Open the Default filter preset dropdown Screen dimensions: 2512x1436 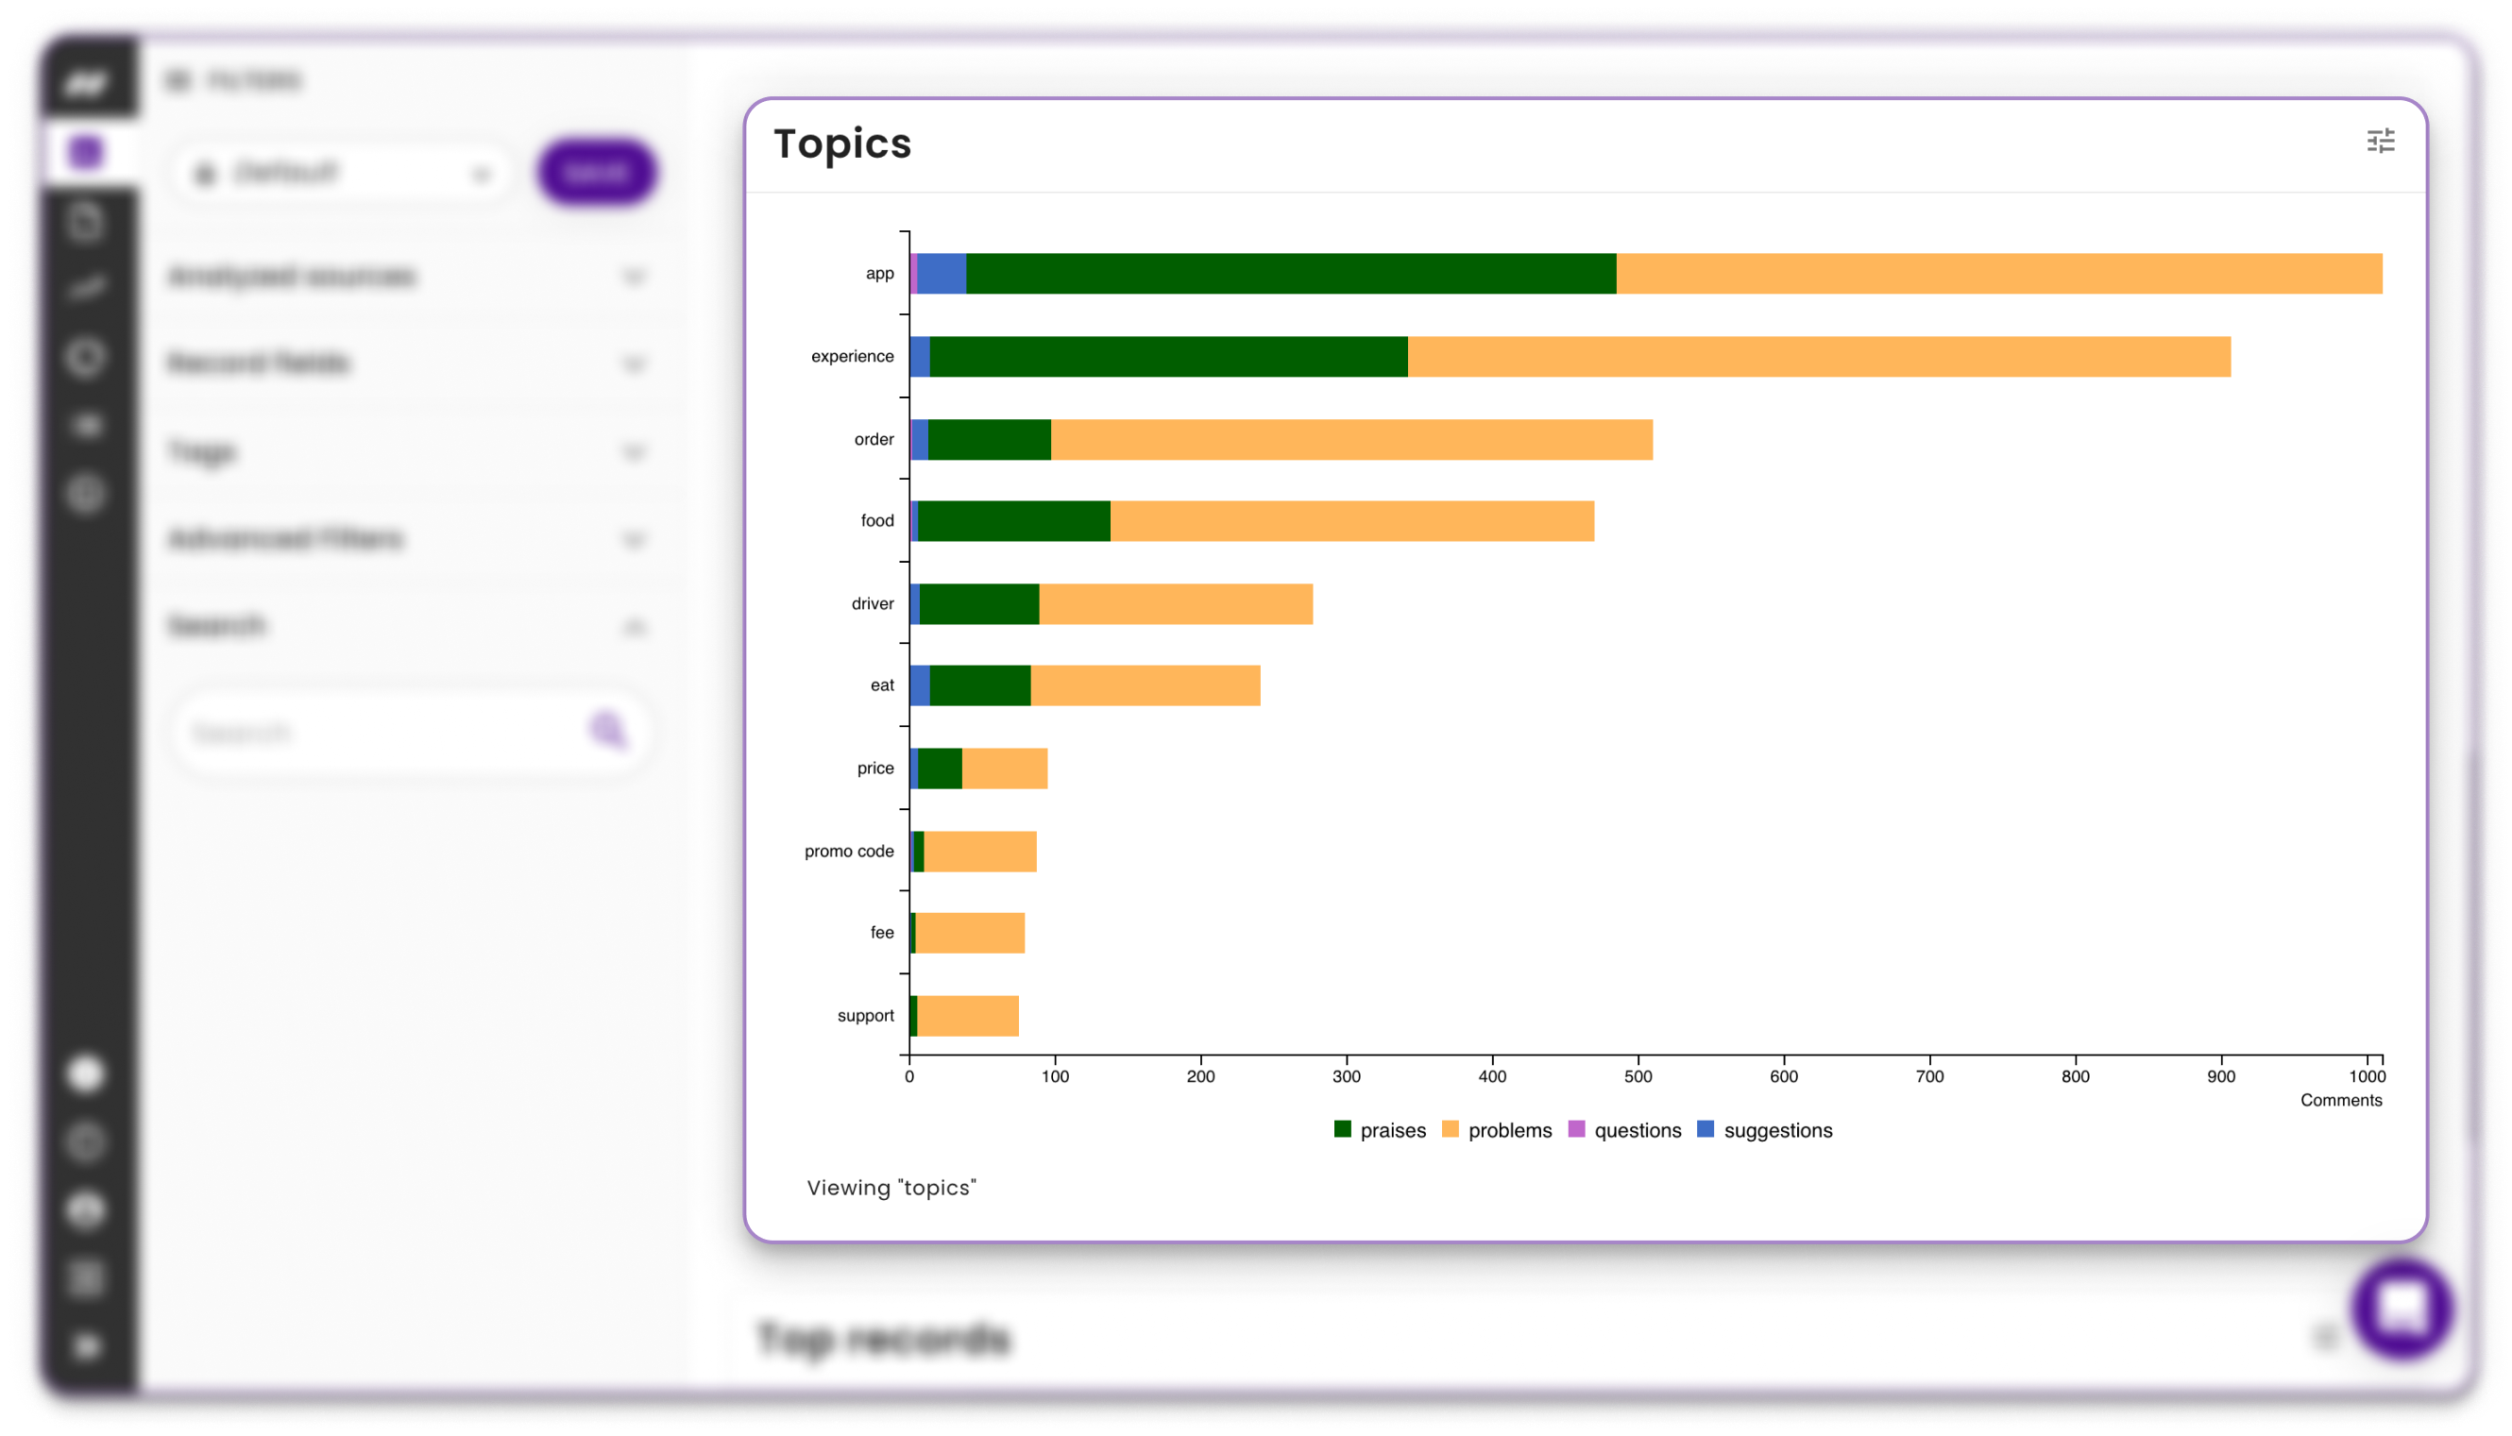tap(342, 174)
